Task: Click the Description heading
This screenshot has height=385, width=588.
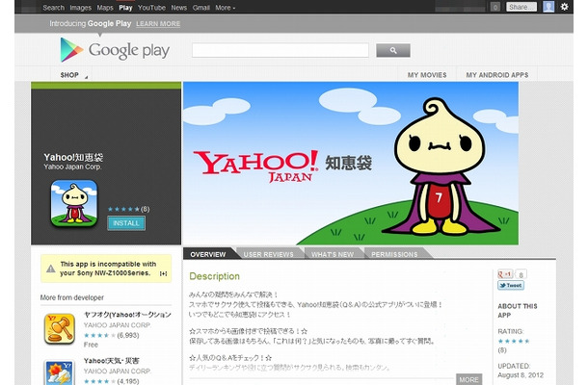Action: [215, 276]
